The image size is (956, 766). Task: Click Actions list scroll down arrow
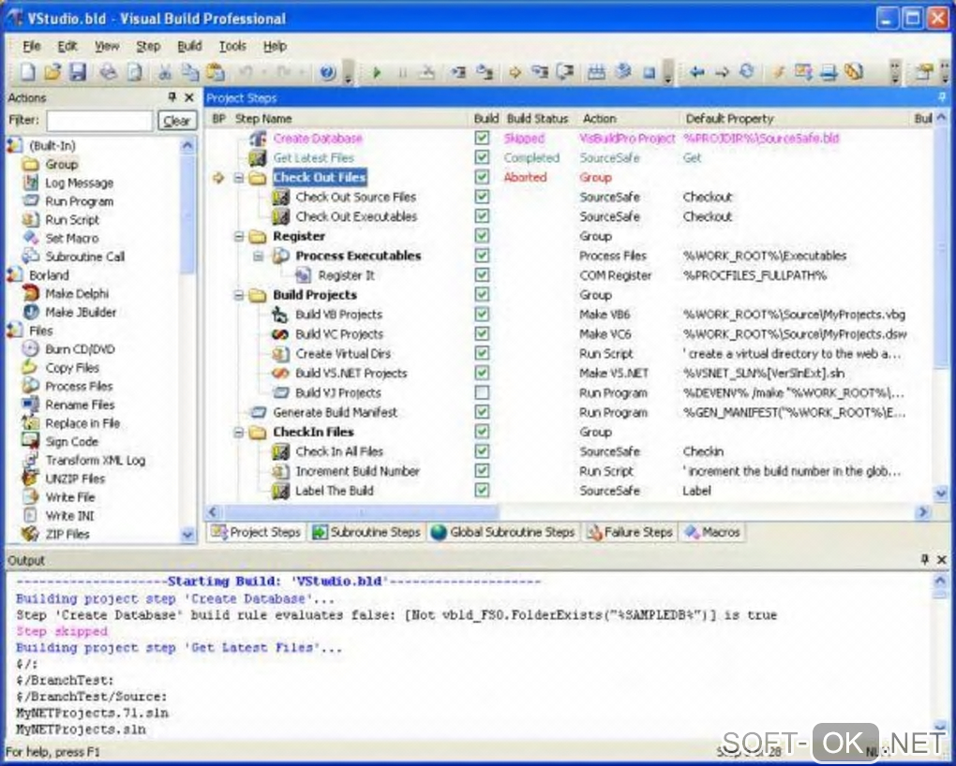[x=187, y=535]
